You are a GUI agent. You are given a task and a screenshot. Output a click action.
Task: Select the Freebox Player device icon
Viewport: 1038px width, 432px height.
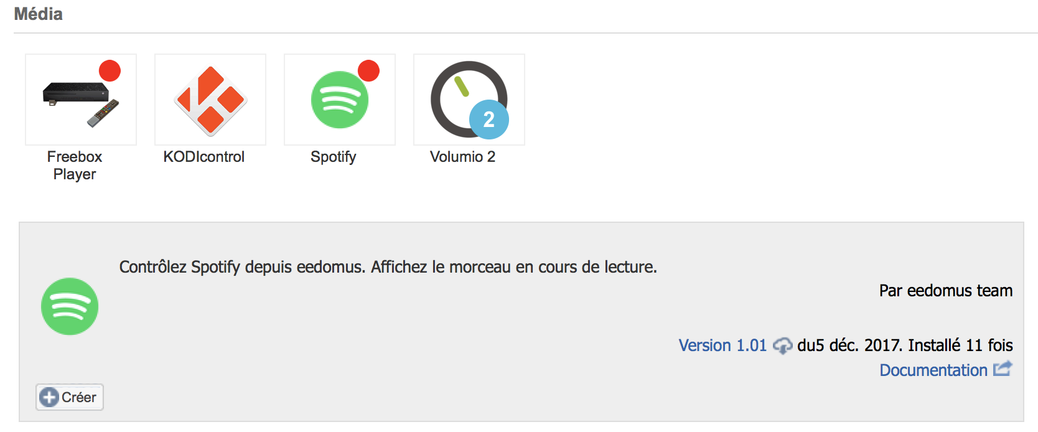81,100
